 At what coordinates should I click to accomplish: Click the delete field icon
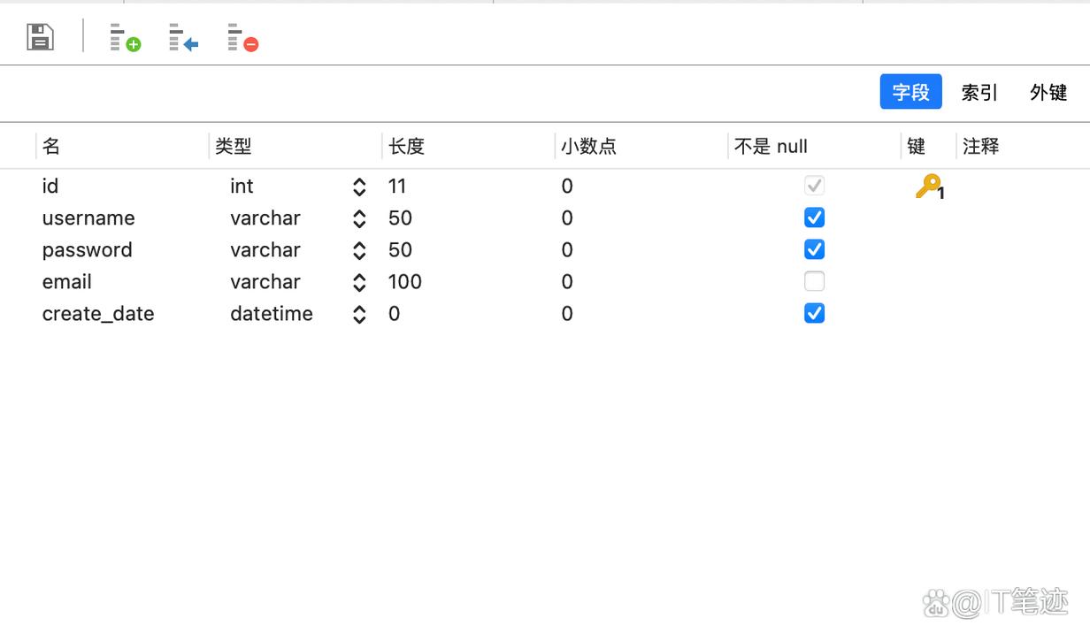click(242, 38)
